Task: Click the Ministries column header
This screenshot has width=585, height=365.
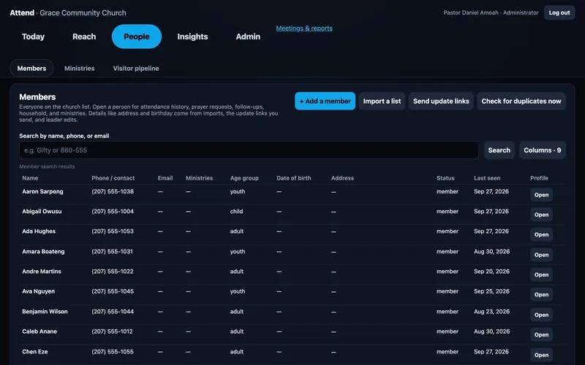Action: (x=199, y=178)
